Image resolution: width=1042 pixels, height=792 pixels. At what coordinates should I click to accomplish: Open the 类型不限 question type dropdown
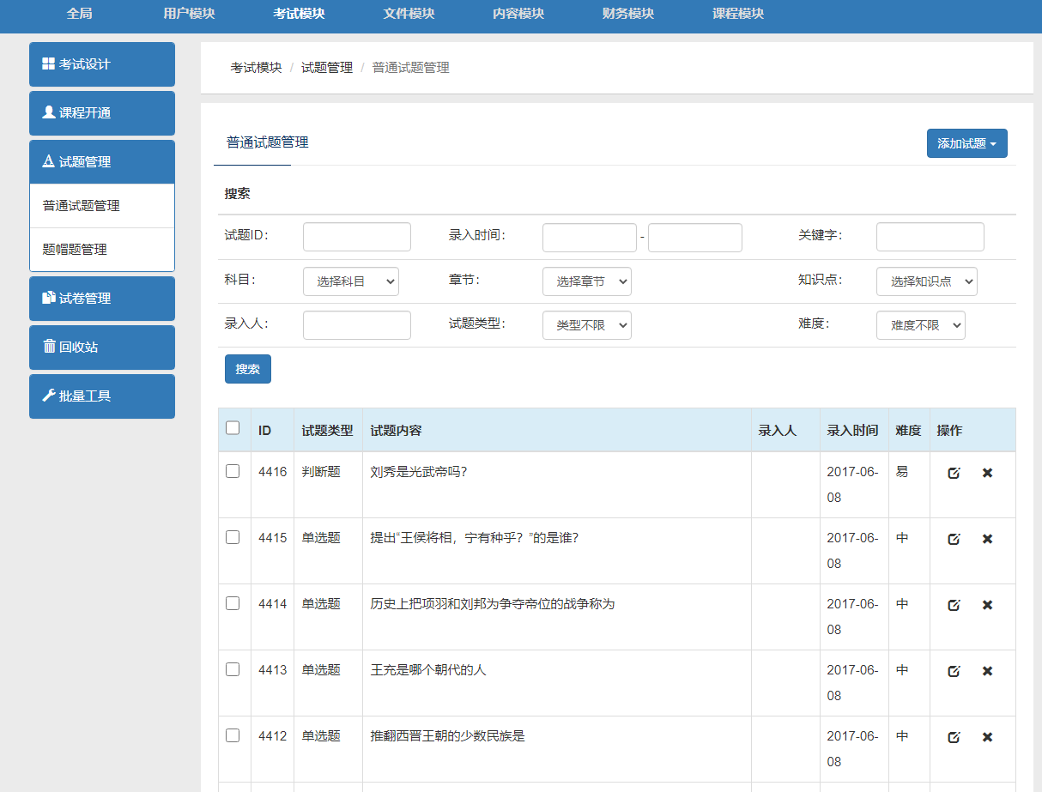click(587, 325)
